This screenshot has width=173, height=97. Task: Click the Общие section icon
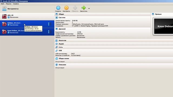tap(56, 14)
